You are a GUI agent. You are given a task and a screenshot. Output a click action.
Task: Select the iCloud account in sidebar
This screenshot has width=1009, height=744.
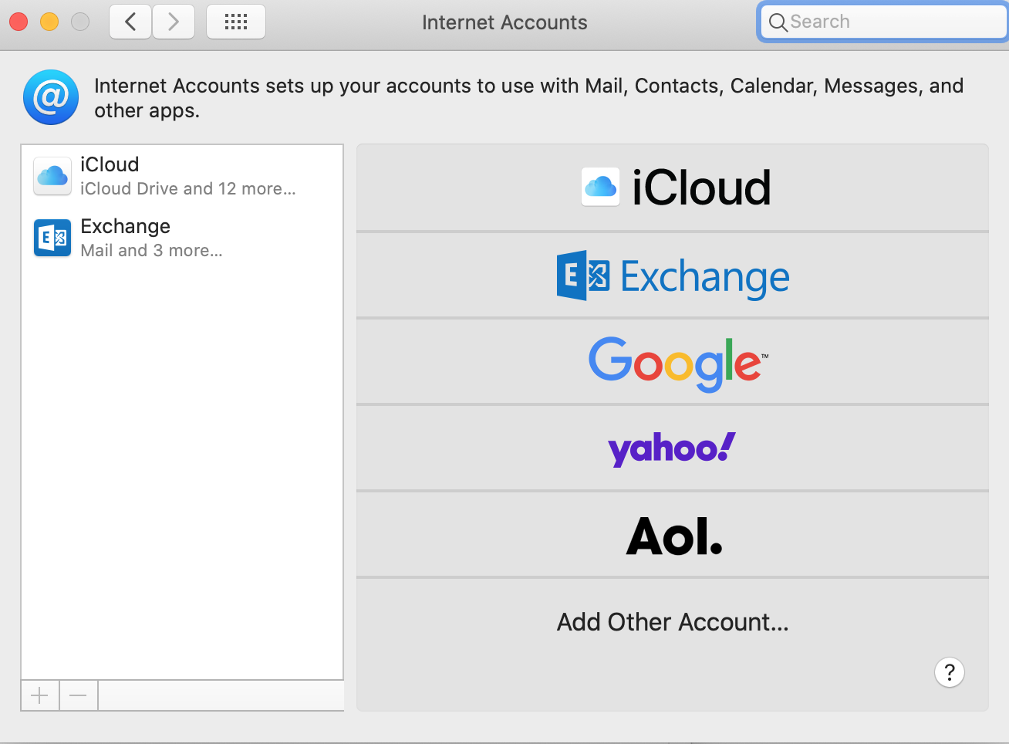coord(182,176)
